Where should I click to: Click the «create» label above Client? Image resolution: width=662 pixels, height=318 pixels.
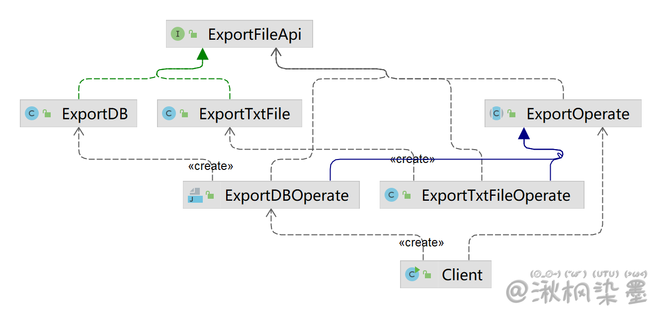pos(421,242)
